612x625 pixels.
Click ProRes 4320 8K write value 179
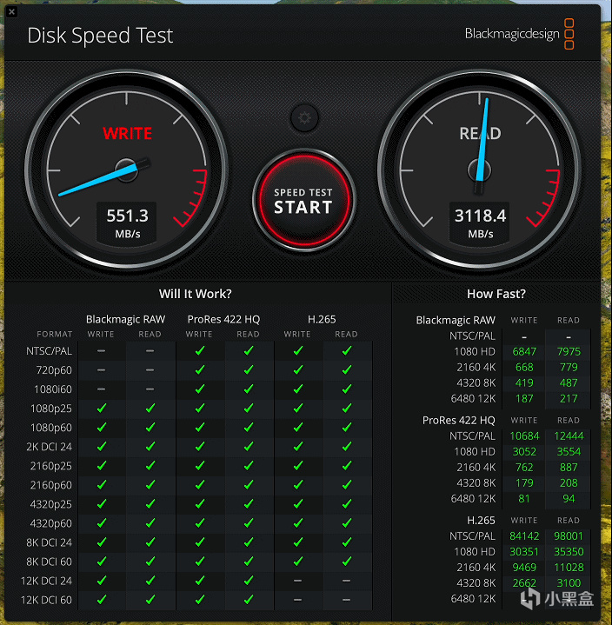[524, 483]
